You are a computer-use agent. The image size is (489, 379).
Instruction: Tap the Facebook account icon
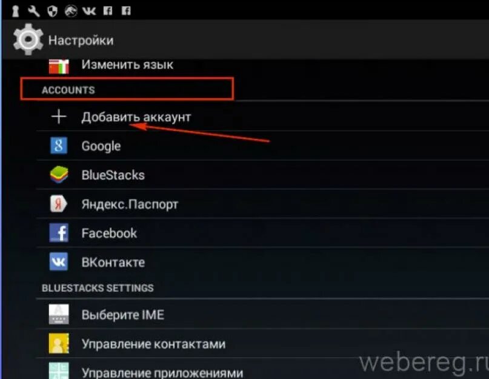(x=59, y=233)
